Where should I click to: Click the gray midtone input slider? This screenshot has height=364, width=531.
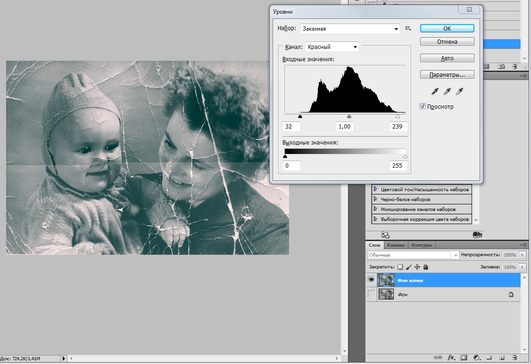[x=349, y=116]
